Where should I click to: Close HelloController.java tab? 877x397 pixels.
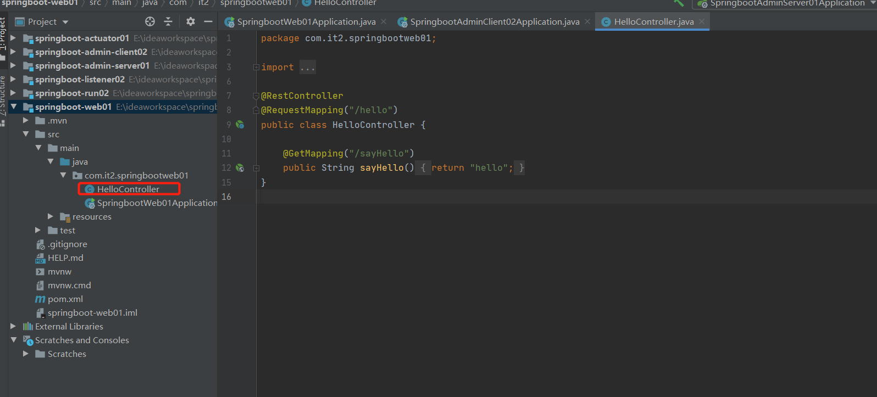click(702, 21)
